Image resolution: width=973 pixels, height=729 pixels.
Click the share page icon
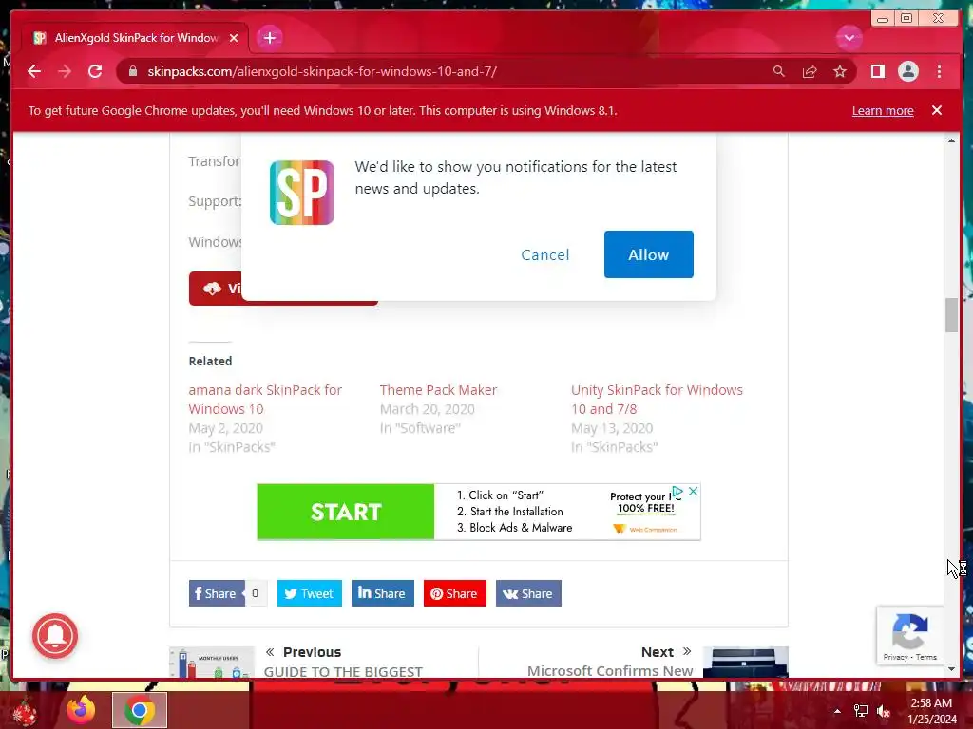click(x=810, y=71)
